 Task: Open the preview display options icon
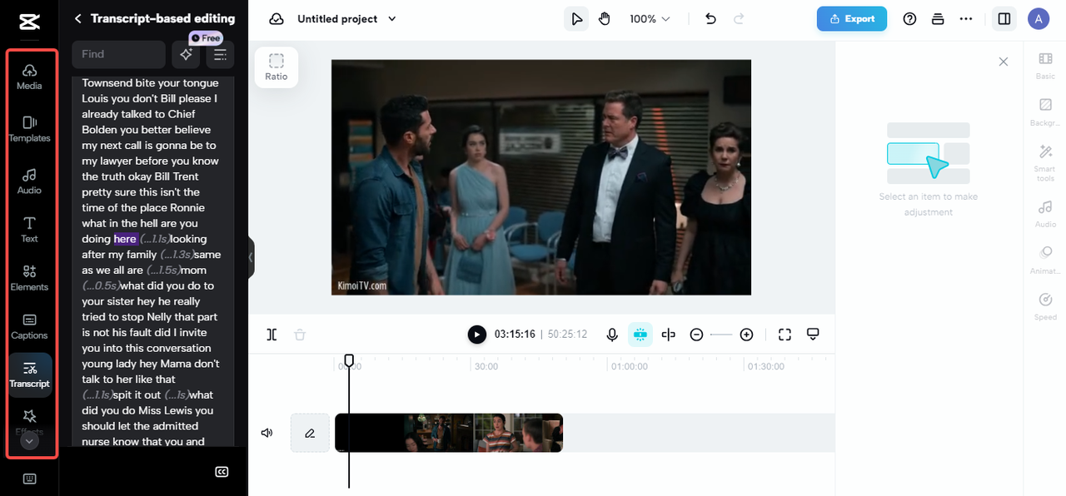(x=813, y=335)
